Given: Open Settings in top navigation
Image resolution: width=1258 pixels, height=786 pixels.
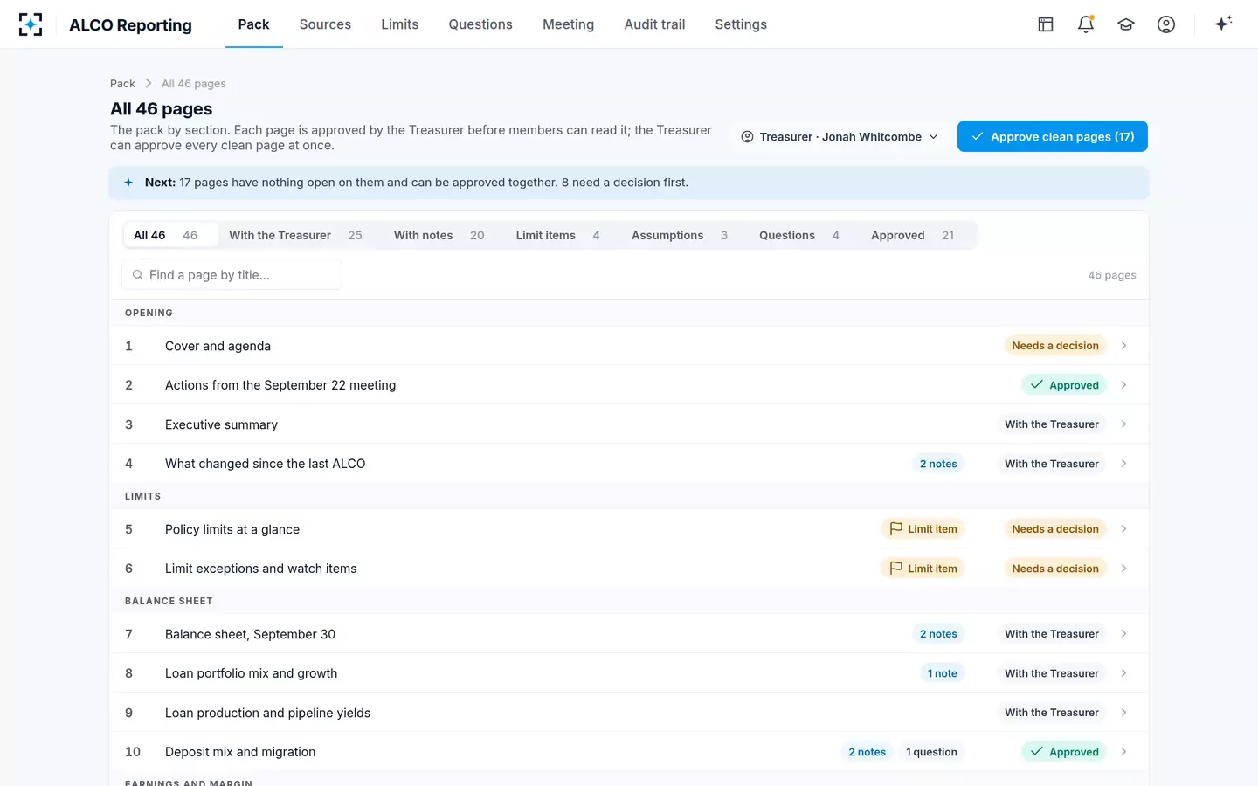Looking at the screenshot, I should (741, 24).
